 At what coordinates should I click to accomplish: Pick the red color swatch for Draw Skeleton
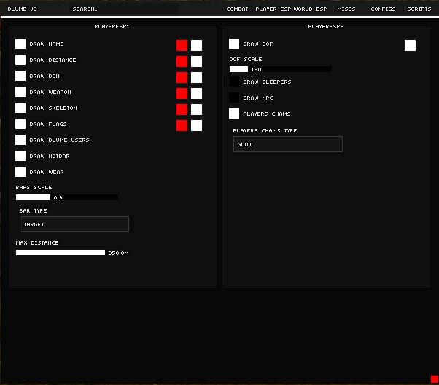coord(182,109)
